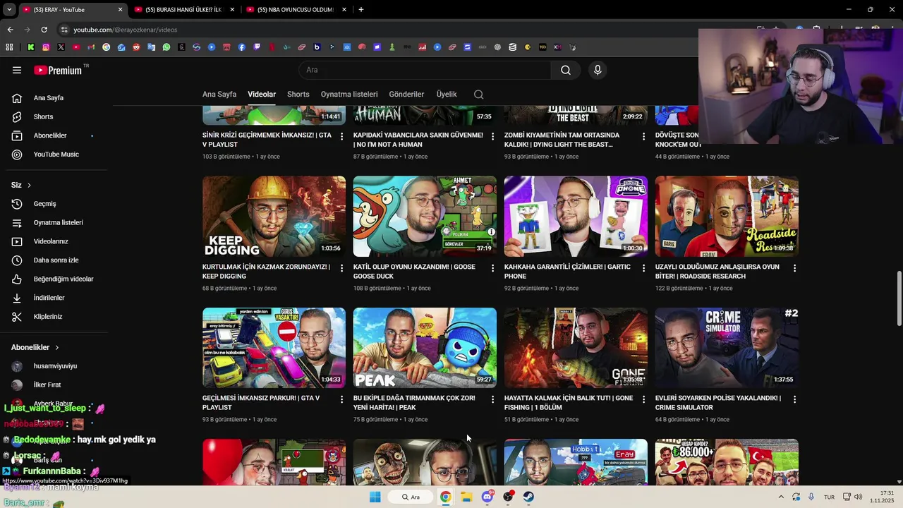This screenshot has width=903, height=508.
Task: Click the search magnifier button
Action: click(x=566, y=70)
